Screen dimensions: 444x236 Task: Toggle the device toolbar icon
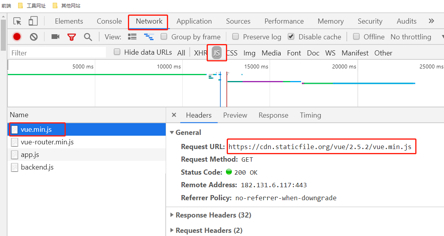click(x=33, y=21)
